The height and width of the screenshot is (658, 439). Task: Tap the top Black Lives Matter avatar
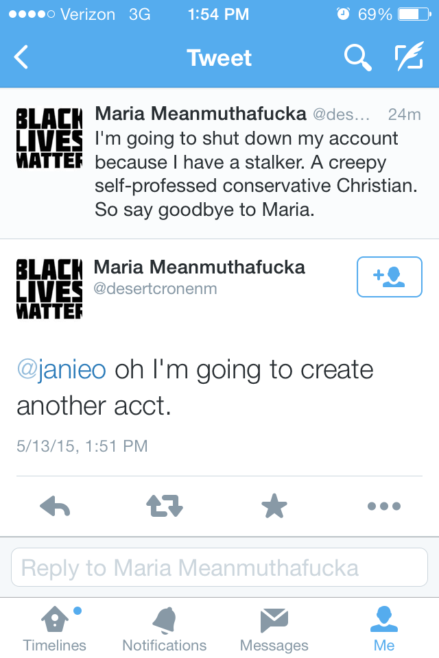pyautogui.click(x=49, y=138)
